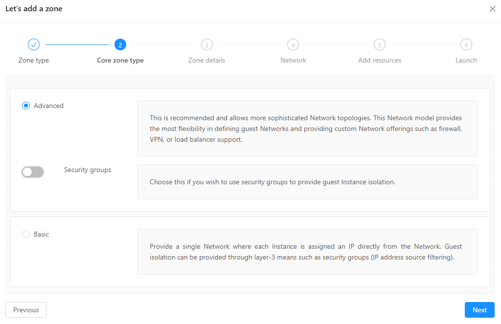This screenshot has height=324, width=501.
Task: Jump to the Zone details step label
Action: 206,61
